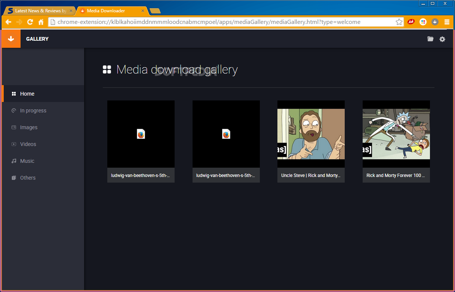Screen dimensions: 455x292
Task: Click the orange download arrow logo
Action: click(x=11, y=39)
